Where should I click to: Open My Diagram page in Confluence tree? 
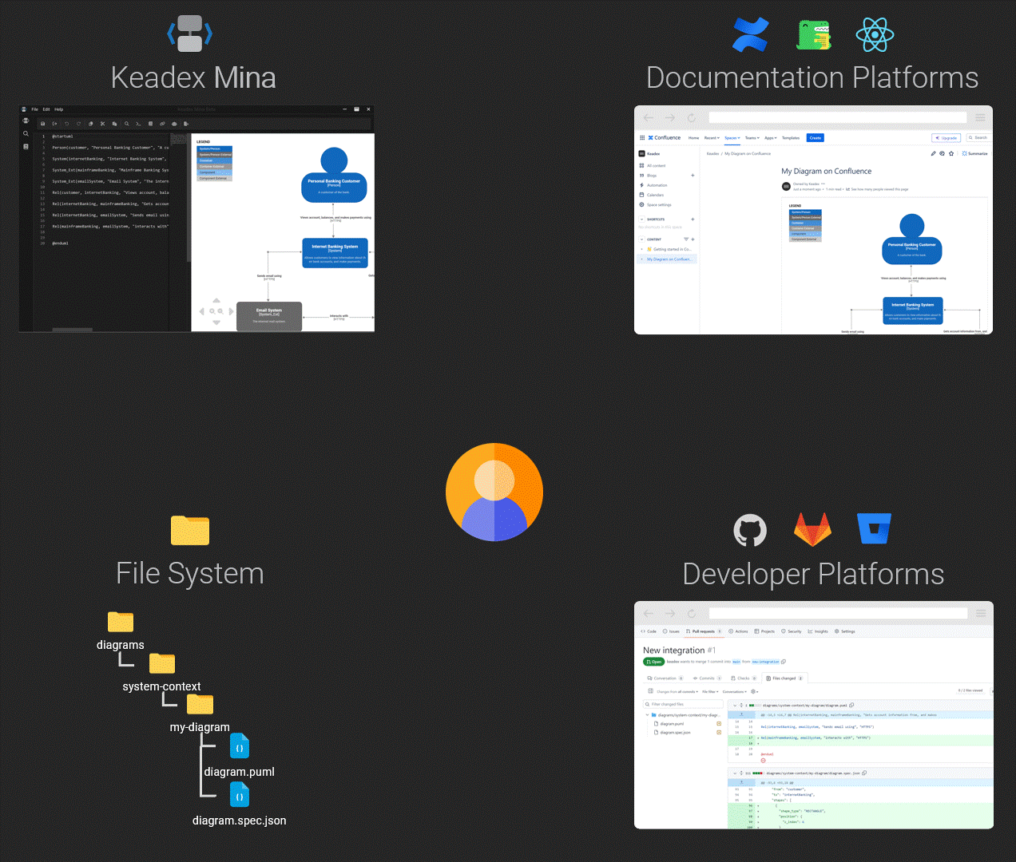pyautogui.click(x=668, y=259)
